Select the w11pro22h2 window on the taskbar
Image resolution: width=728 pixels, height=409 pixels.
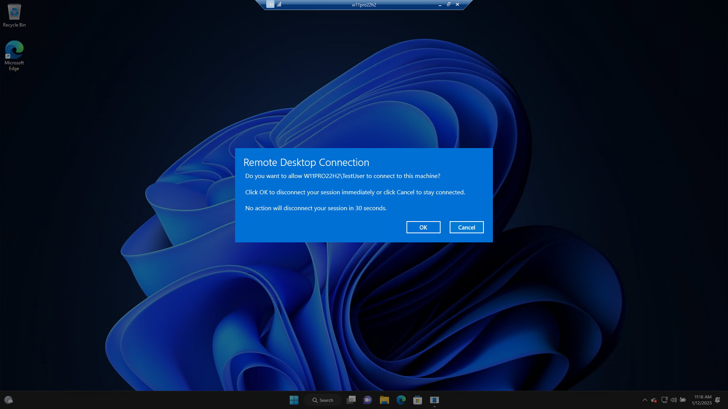434,400
